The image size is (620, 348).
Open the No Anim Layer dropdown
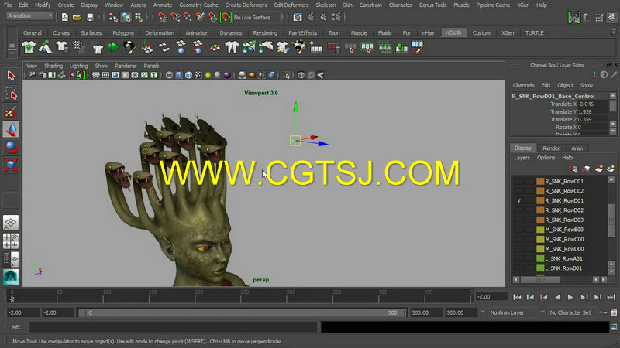click(x=512, y=312)
